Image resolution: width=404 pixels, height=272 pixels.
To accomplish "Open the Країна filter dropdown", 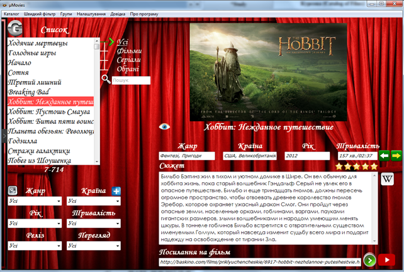I will [x=94, y=201].
